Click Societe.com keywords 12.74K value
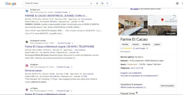Image resolution: width=183 pixels, height=95 pixels. (x=81, y=22)
